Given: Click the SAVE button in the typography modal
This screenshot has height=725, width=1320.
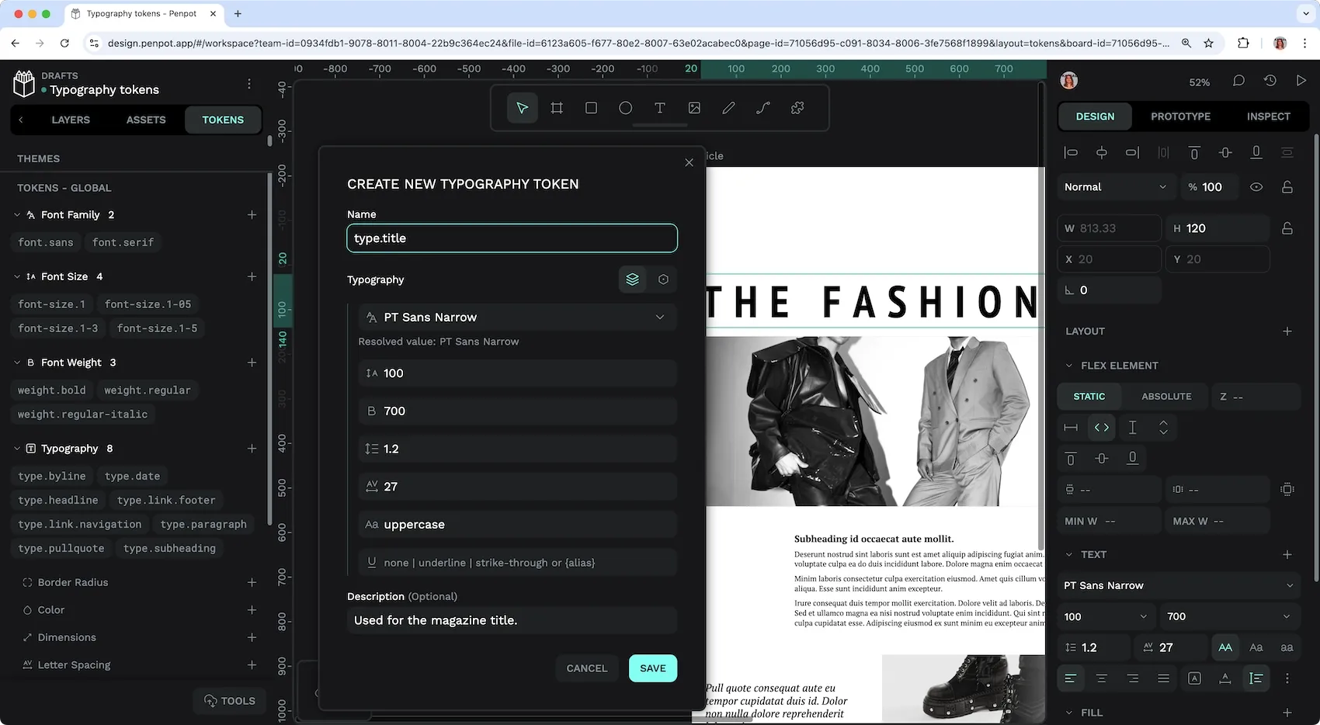Looking at the screenshot, I should tap(652, 668).
